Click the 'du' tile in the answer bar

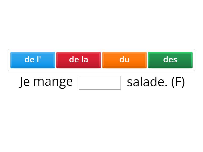[124, 60]
